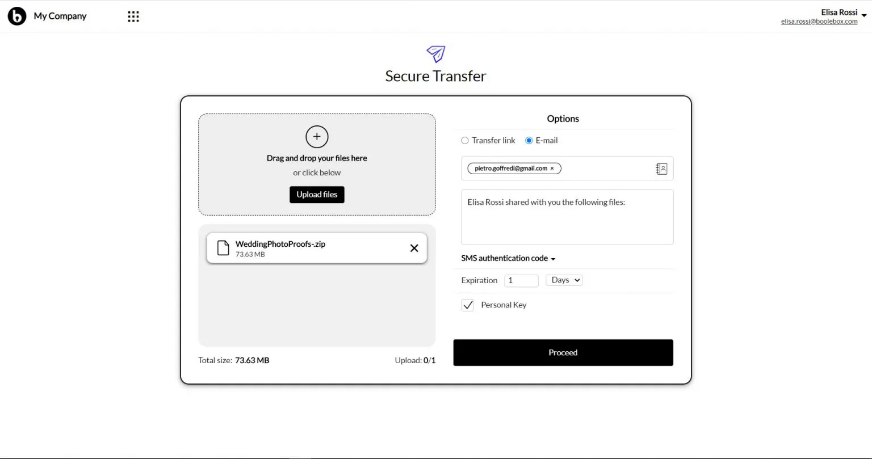Viewport: 872px width, 459px height.
Task: Open the Elisa Rossi account menu arrow
Action: (x=864, y=16)
